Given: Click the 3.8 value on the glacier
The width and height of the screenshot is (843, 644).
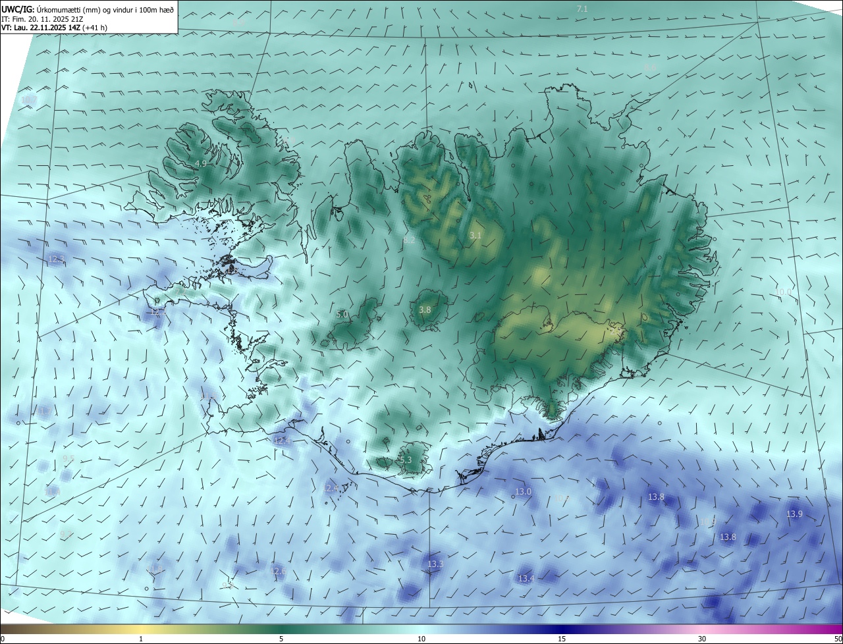Looking at the screenshot, I should pos(425,309).
